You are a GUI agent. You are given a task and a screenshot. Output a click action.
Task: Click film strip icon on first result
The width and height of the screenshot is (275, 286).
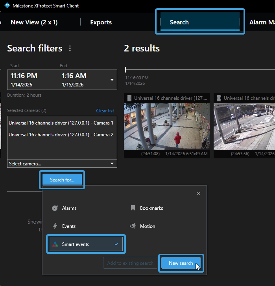click(129, 98)
